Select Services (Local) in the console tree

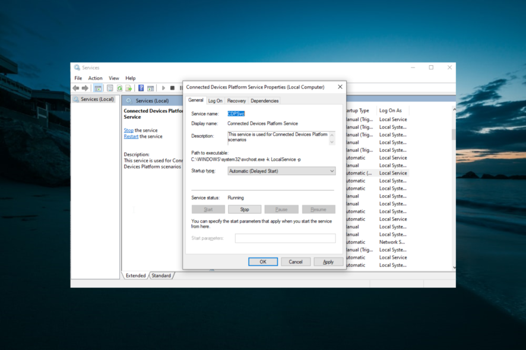[x=97, y=99]
